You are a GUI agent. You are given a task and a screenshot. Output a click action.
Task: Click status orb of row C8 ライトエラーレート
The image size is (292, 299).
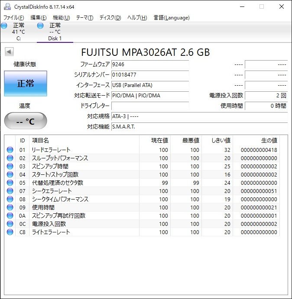pos(10,232)
